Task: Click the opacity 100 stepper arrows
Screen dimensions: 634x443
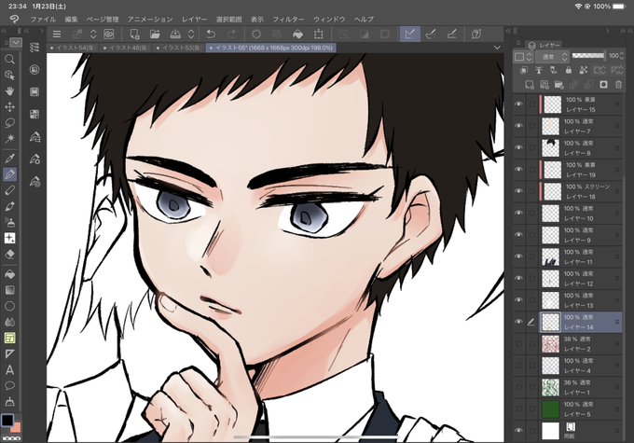Action: click(x=622, y=56)
